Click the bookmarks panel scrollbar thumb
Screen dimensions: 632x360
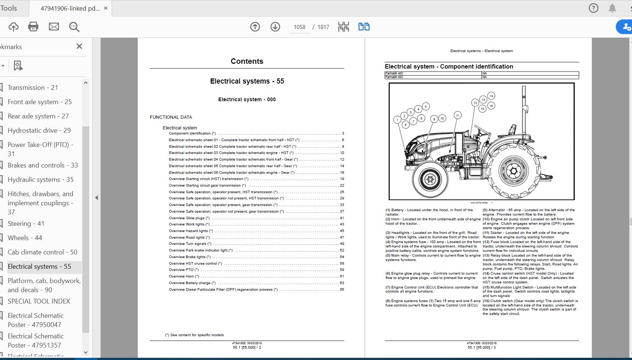(x=86, y=229)
